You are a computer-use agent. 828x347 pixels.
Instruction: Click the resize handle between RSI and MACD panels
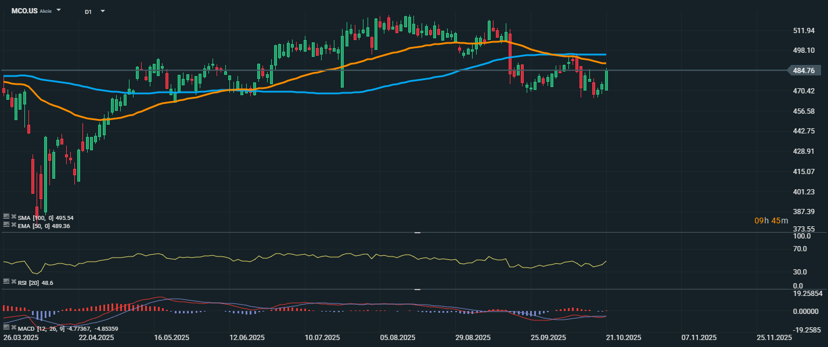(x=417, y=289)
